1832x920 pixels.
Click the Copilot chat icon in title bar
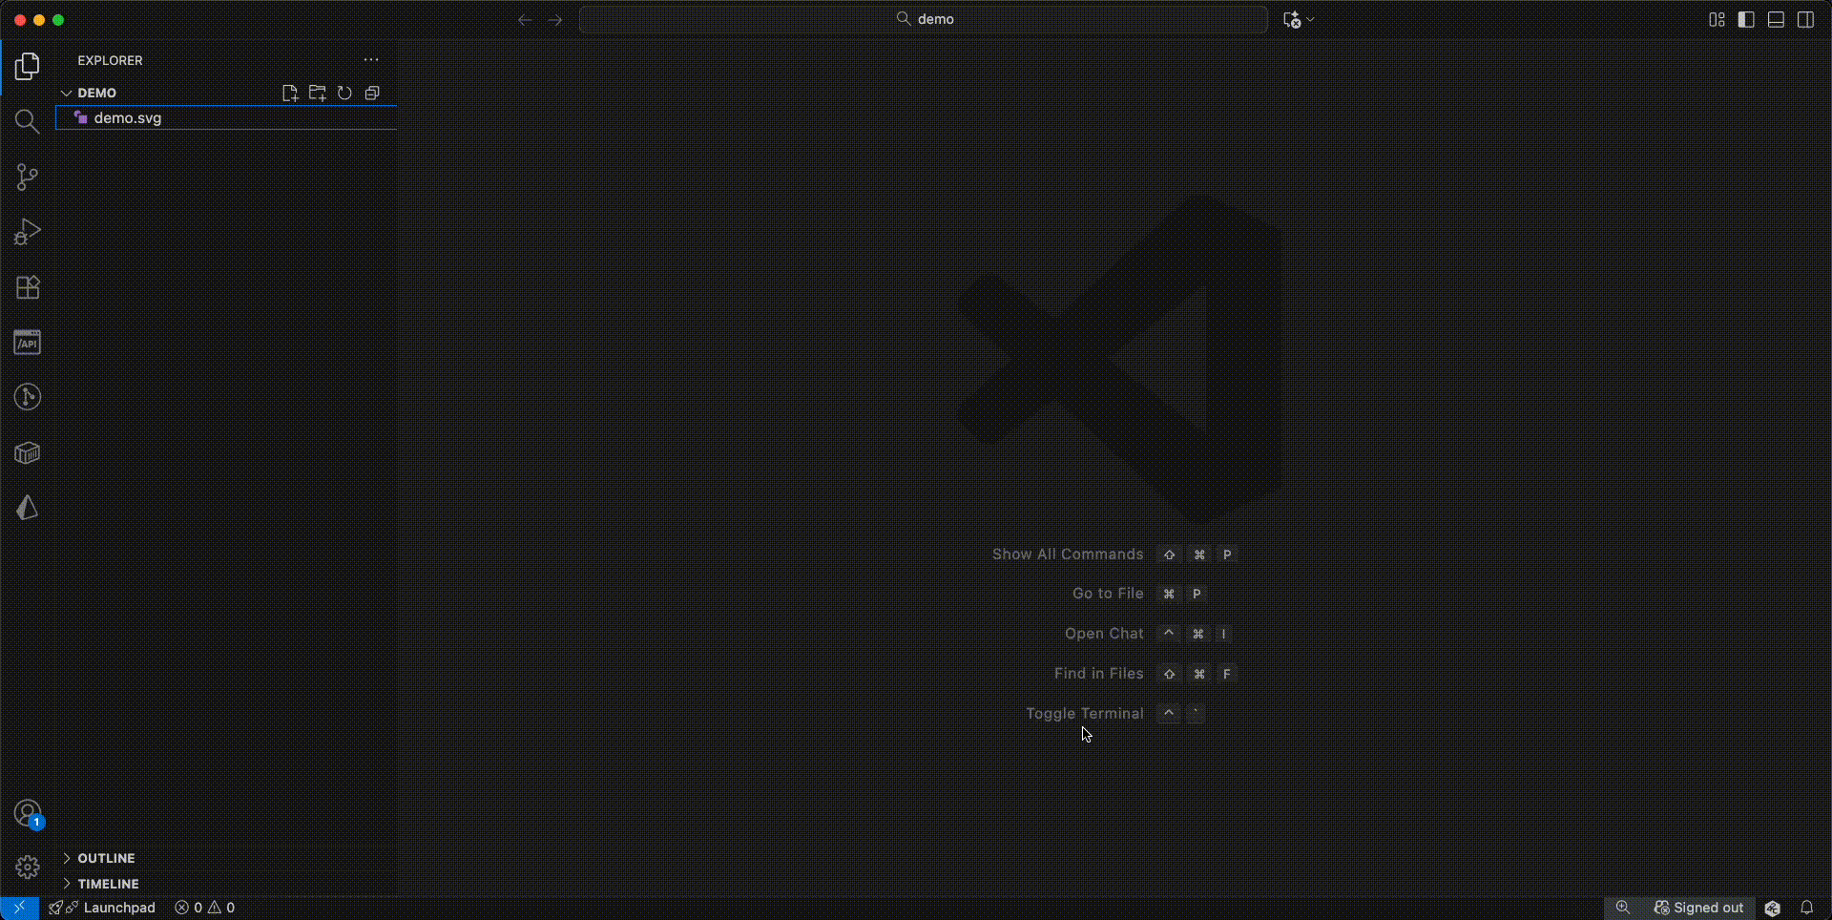(x=1292, y=20)
